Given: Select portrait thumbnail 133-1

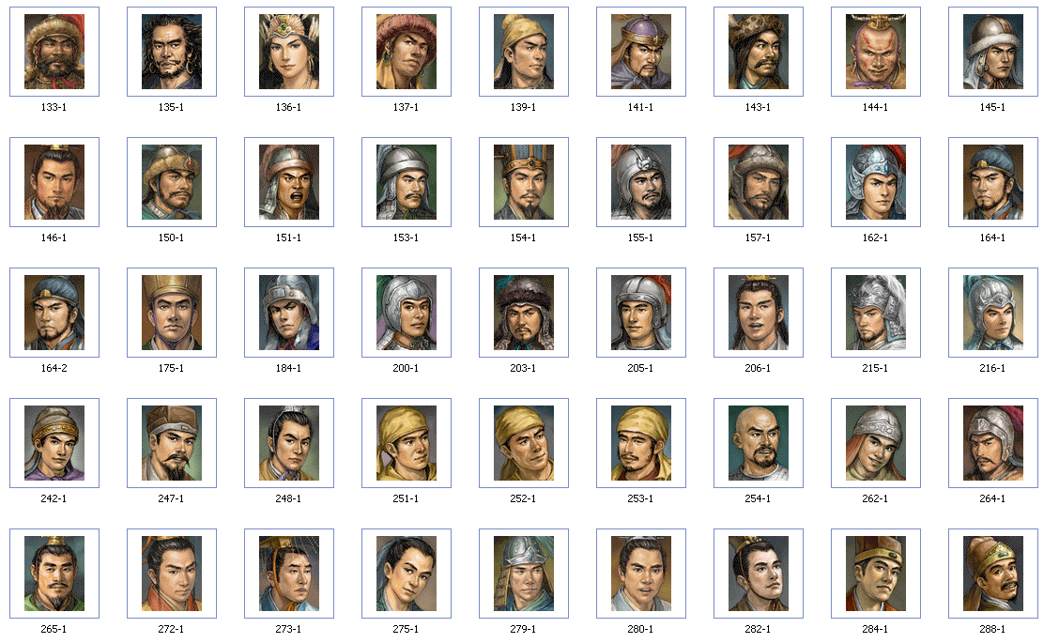Looking at the screenshot, I should click(54, 52).
